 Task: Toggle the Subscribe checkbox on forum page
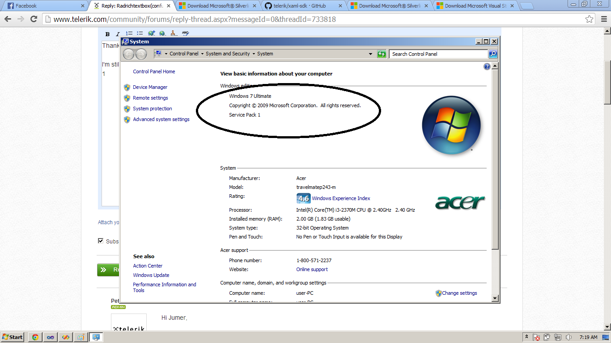click(101, 241)
